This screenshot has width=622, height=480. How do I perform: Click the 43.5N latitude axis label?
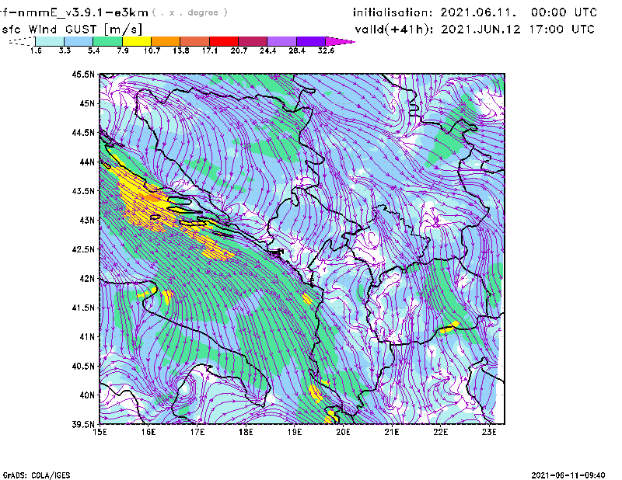(83, 191)
